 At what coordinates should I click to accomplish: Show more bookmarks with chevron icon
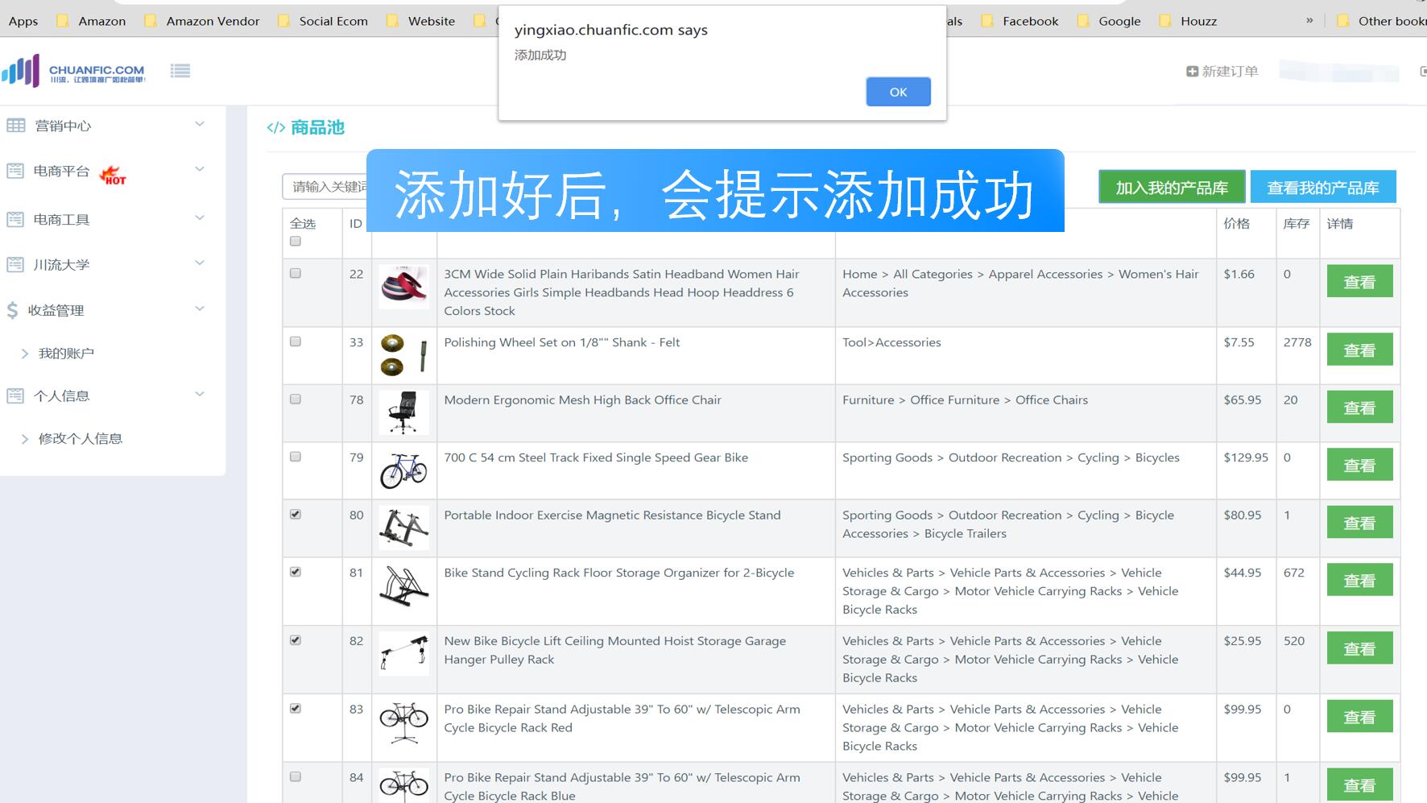coord(1309,20)
